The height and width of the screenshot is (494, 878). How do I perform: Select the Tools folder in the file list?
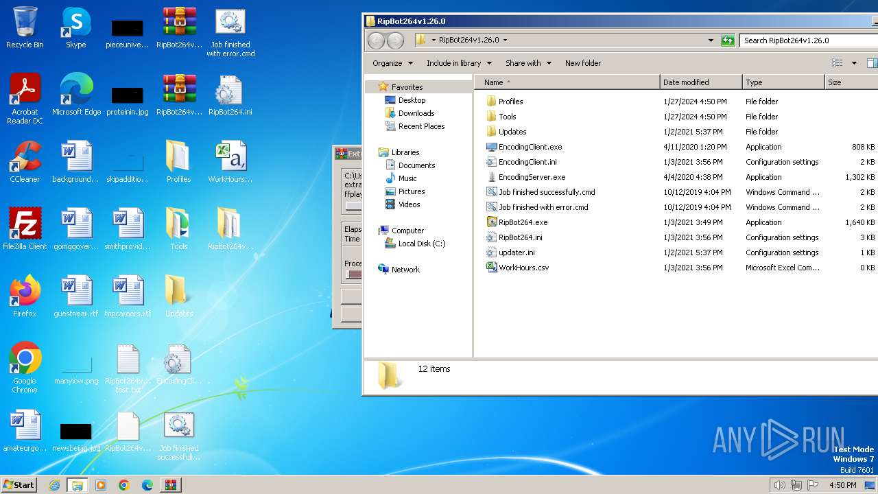pyautogui.click(x=508, y=117)
